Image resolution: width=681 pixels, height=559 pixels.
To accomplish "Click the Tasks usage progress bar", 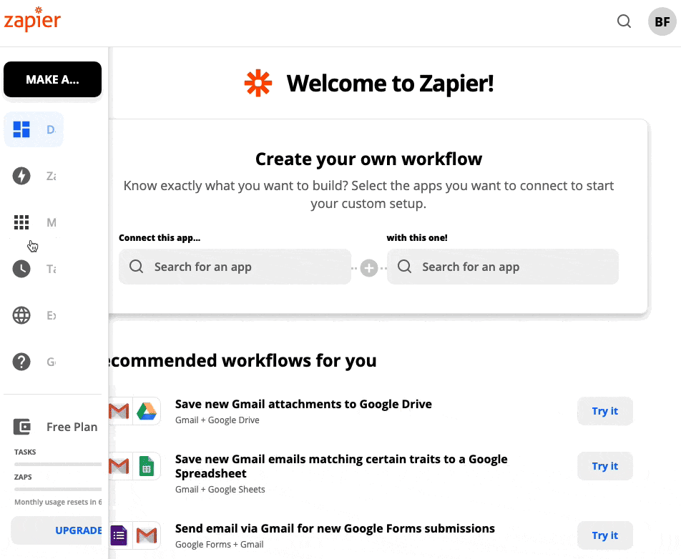I will (57, 464).
